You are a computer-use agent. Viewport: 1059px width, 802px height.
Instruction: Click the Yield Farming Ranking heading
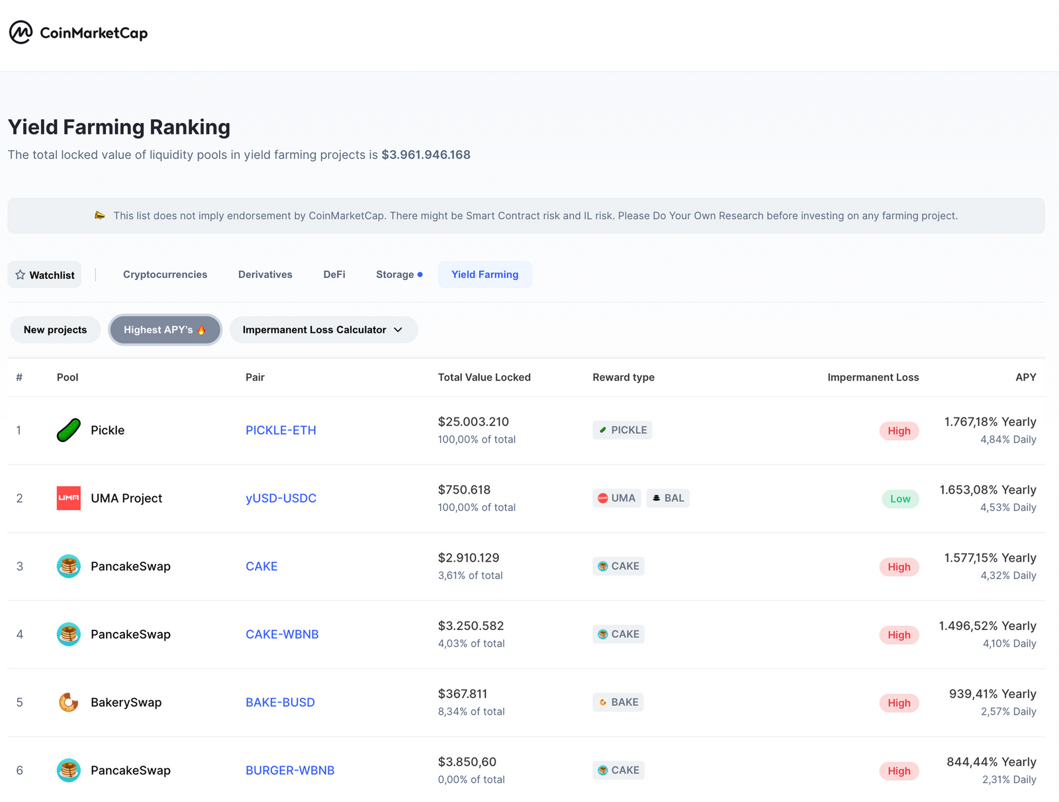pyautogui.click(x=119, y=127)
